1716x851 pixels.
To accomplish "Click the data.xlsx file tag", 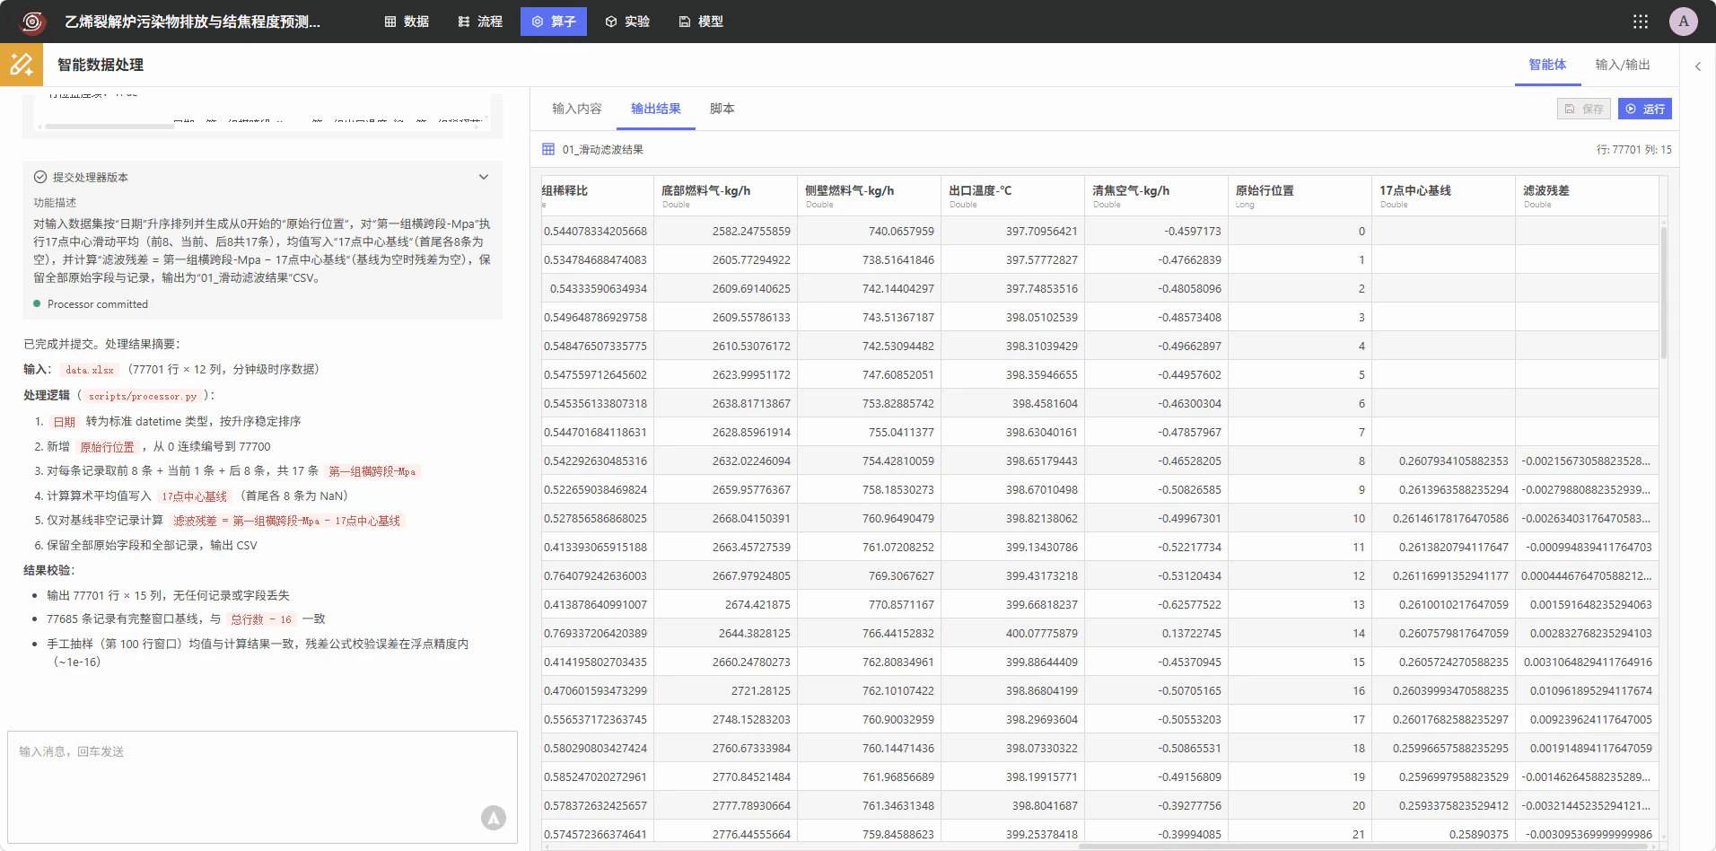I will tap(90, 370).
